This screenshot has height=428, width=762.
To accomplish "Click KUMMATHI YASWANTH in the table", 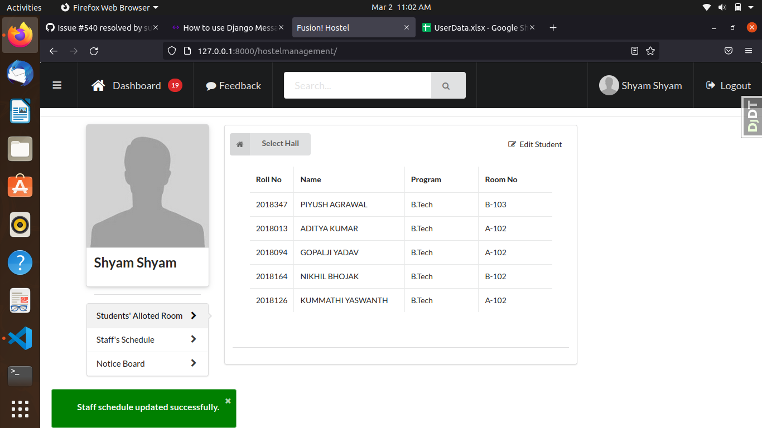I will tap(344, 300).
